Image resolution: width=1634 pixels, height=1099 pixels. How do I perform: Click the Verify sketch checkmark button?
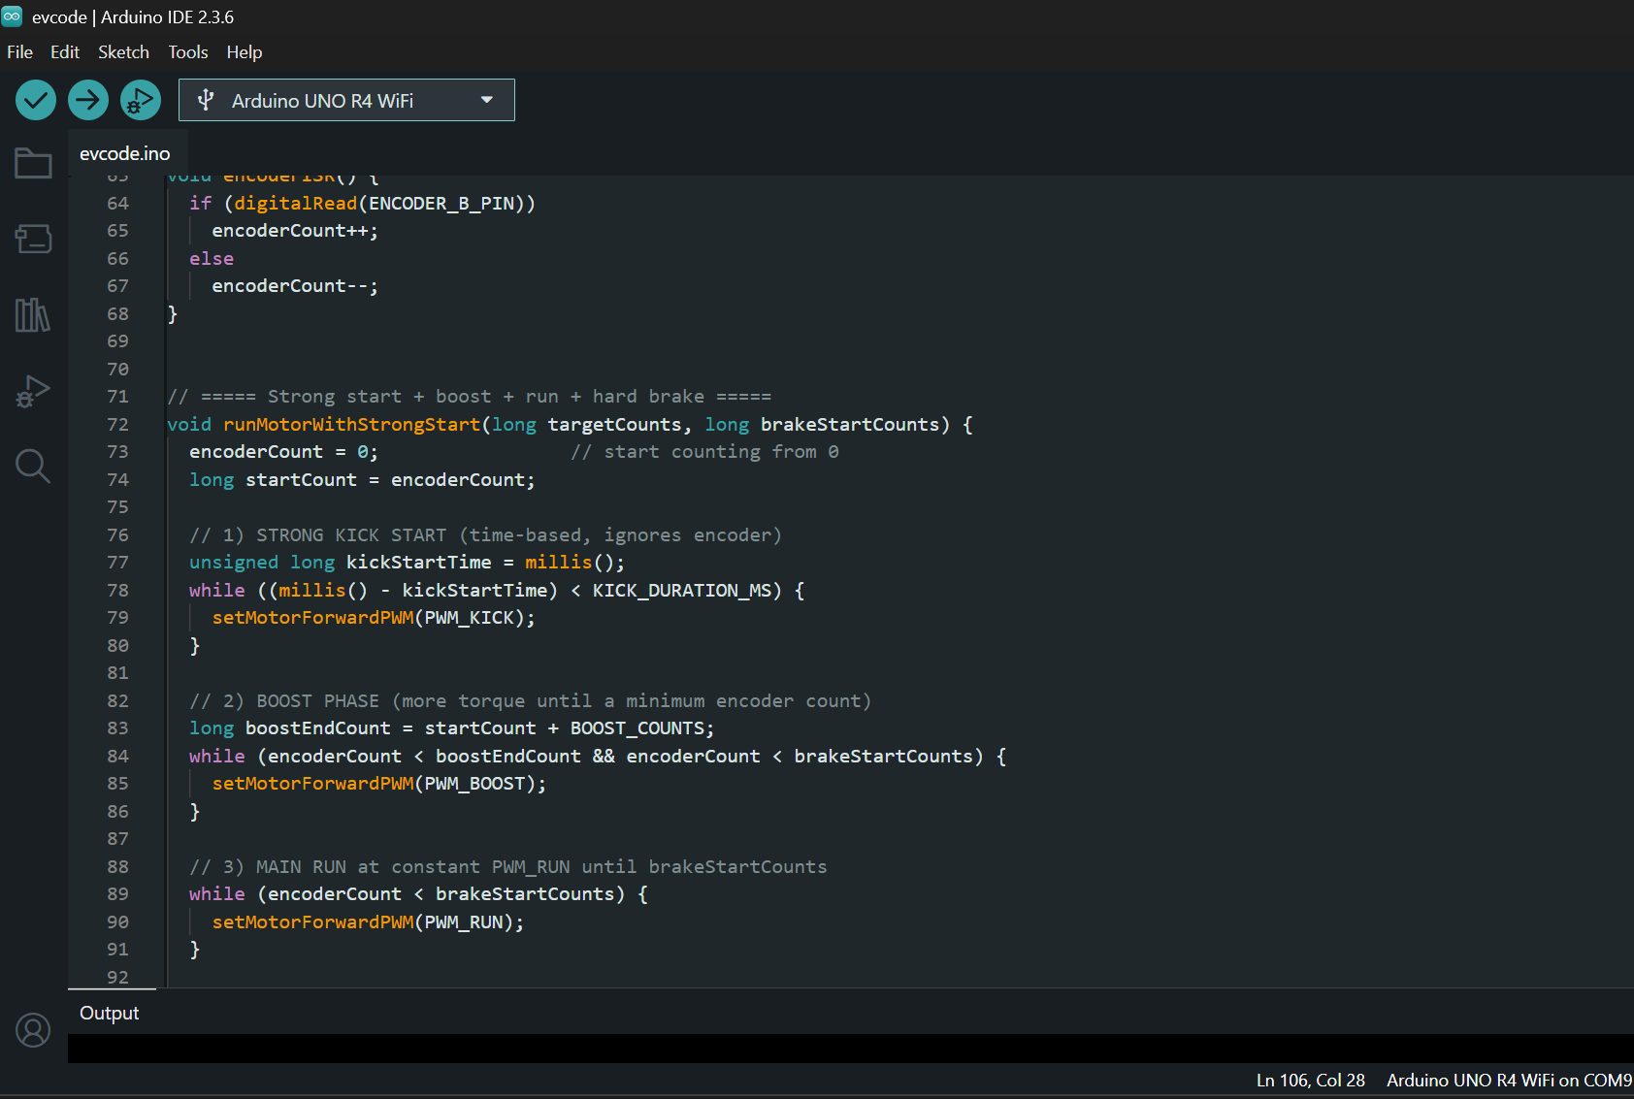[36, 100]
